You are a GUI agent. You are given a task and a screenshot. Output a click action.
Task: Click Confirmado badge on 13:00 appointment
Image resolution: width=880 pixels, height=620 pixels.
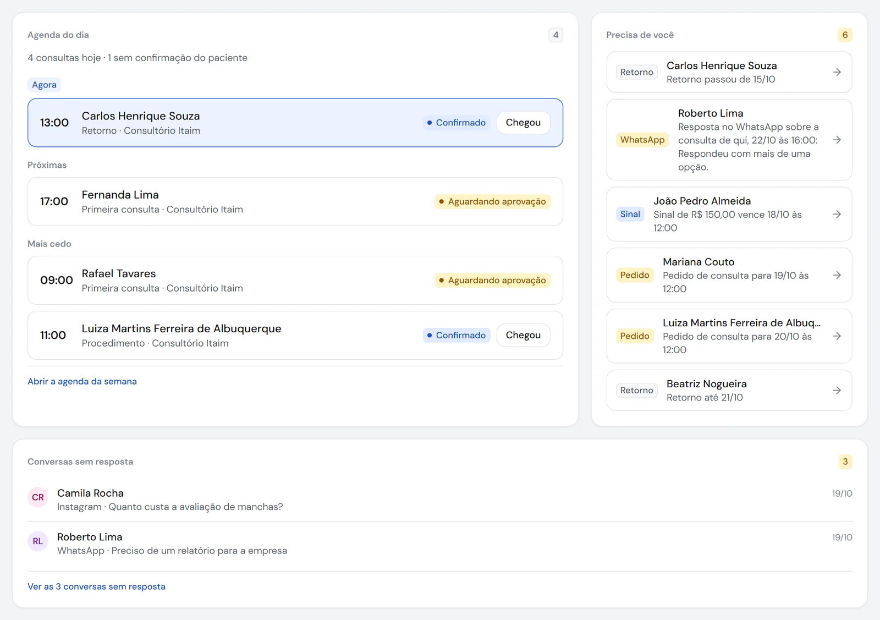[x=457, y=123]
